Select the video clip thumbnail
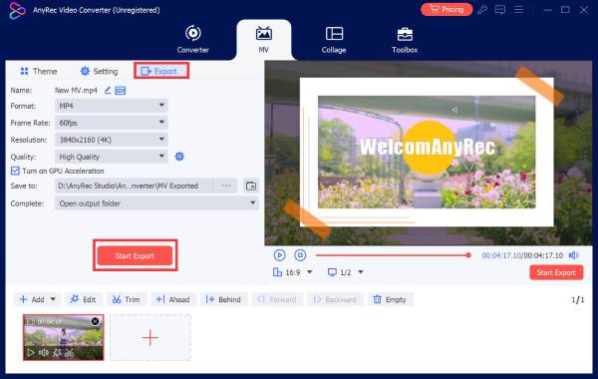 [x=64, y=336]
